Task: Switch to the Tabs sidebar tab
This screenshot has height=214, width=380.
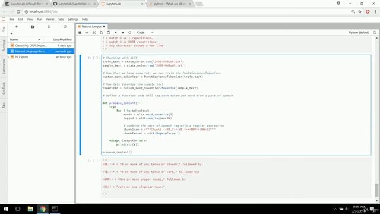Action: point(4,105)
